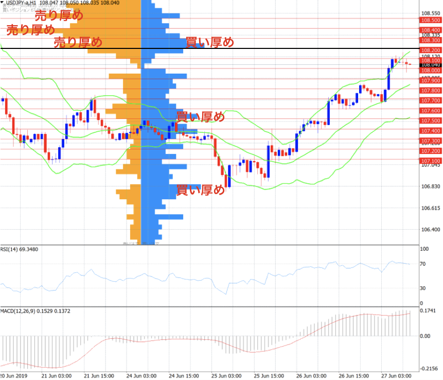Click the 107.500 red price level label
Screen dimensions: 443x380
coord(431,120)
